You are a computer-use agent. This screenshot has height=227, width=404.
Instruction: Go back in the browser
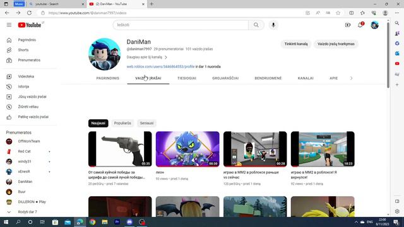tap(7, 13)
